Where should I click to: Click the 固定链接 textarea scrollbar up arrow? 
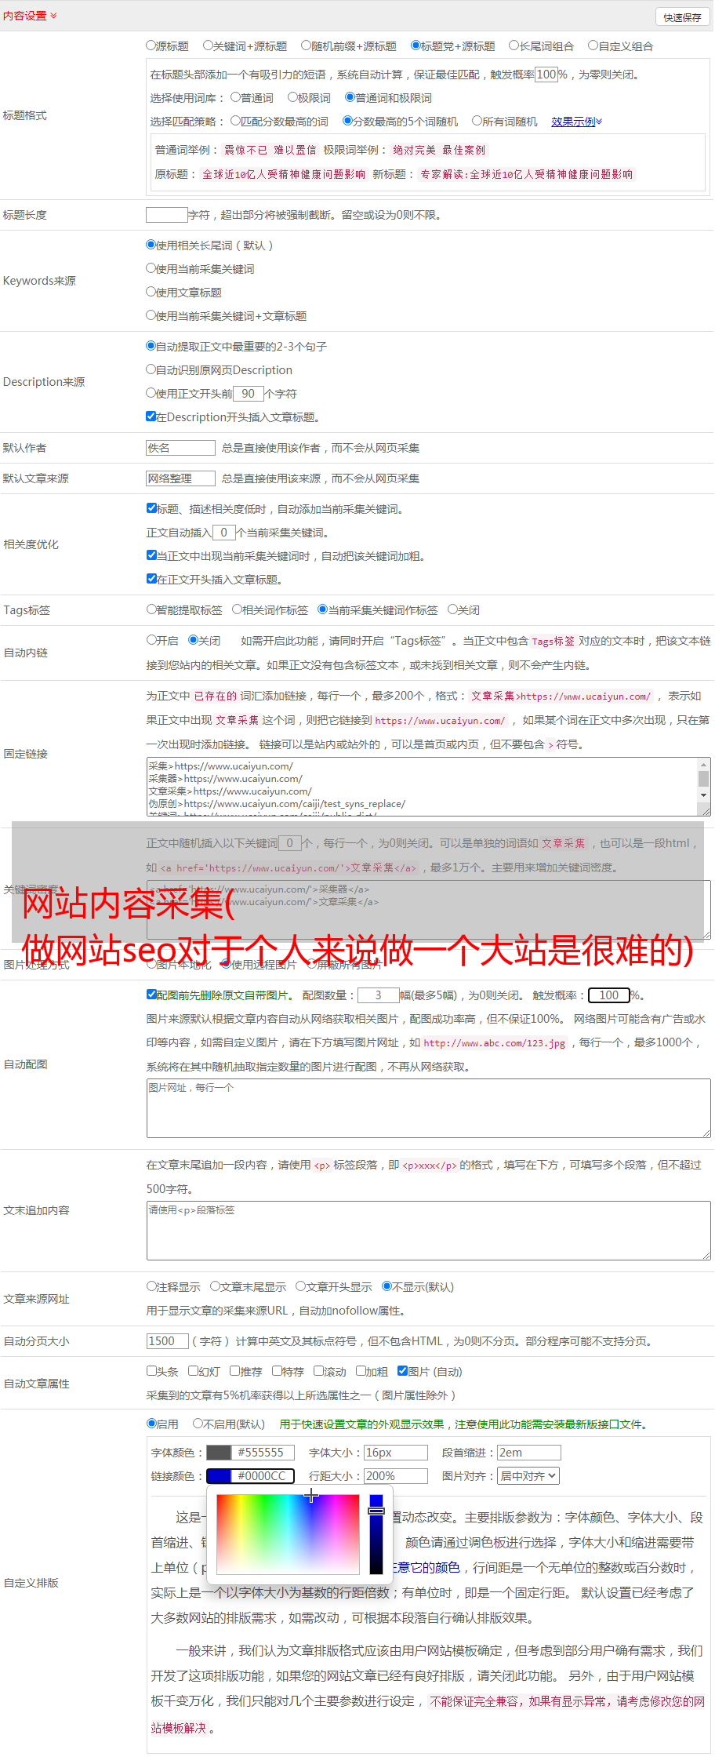(704, 765)
